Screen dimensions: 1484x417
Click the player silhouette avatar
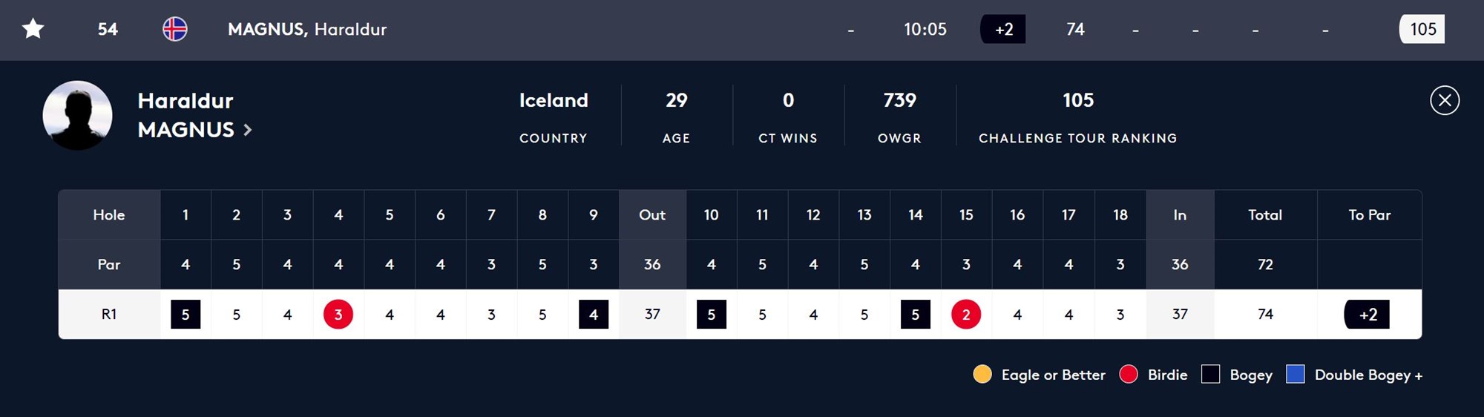78,115
